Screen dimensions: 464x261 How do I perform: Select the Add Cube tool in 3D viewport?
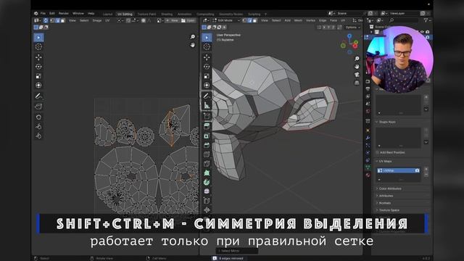207,116
